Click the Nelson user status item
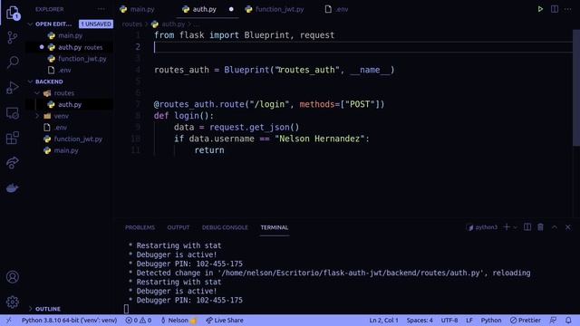The image size is (580, 326). [x=179, y=320]
